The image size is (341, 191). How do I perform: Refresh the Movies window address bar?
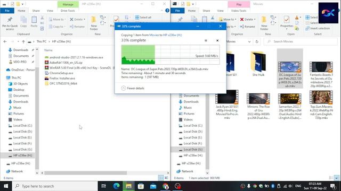coord(257,41)
